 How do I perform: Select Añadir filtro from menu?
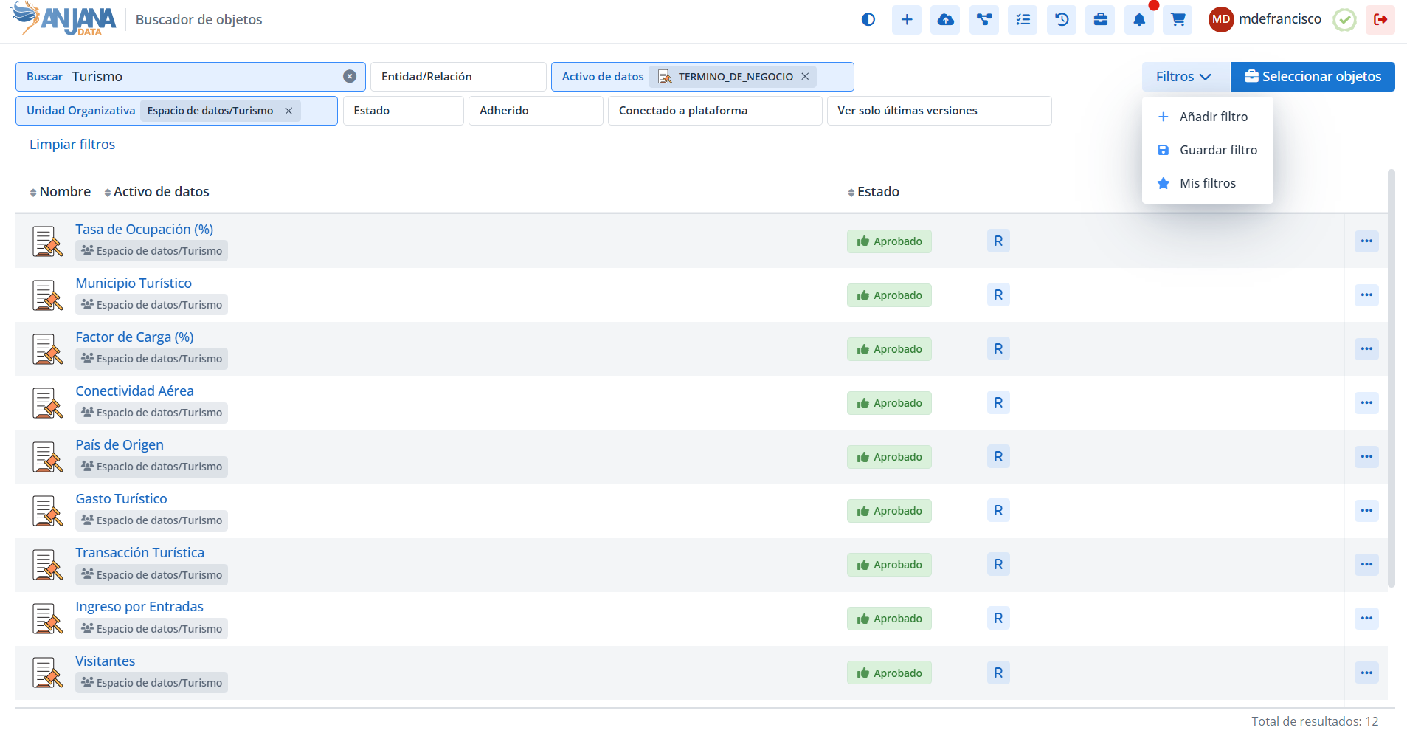pyautogui.click(x=1213, y=117)
